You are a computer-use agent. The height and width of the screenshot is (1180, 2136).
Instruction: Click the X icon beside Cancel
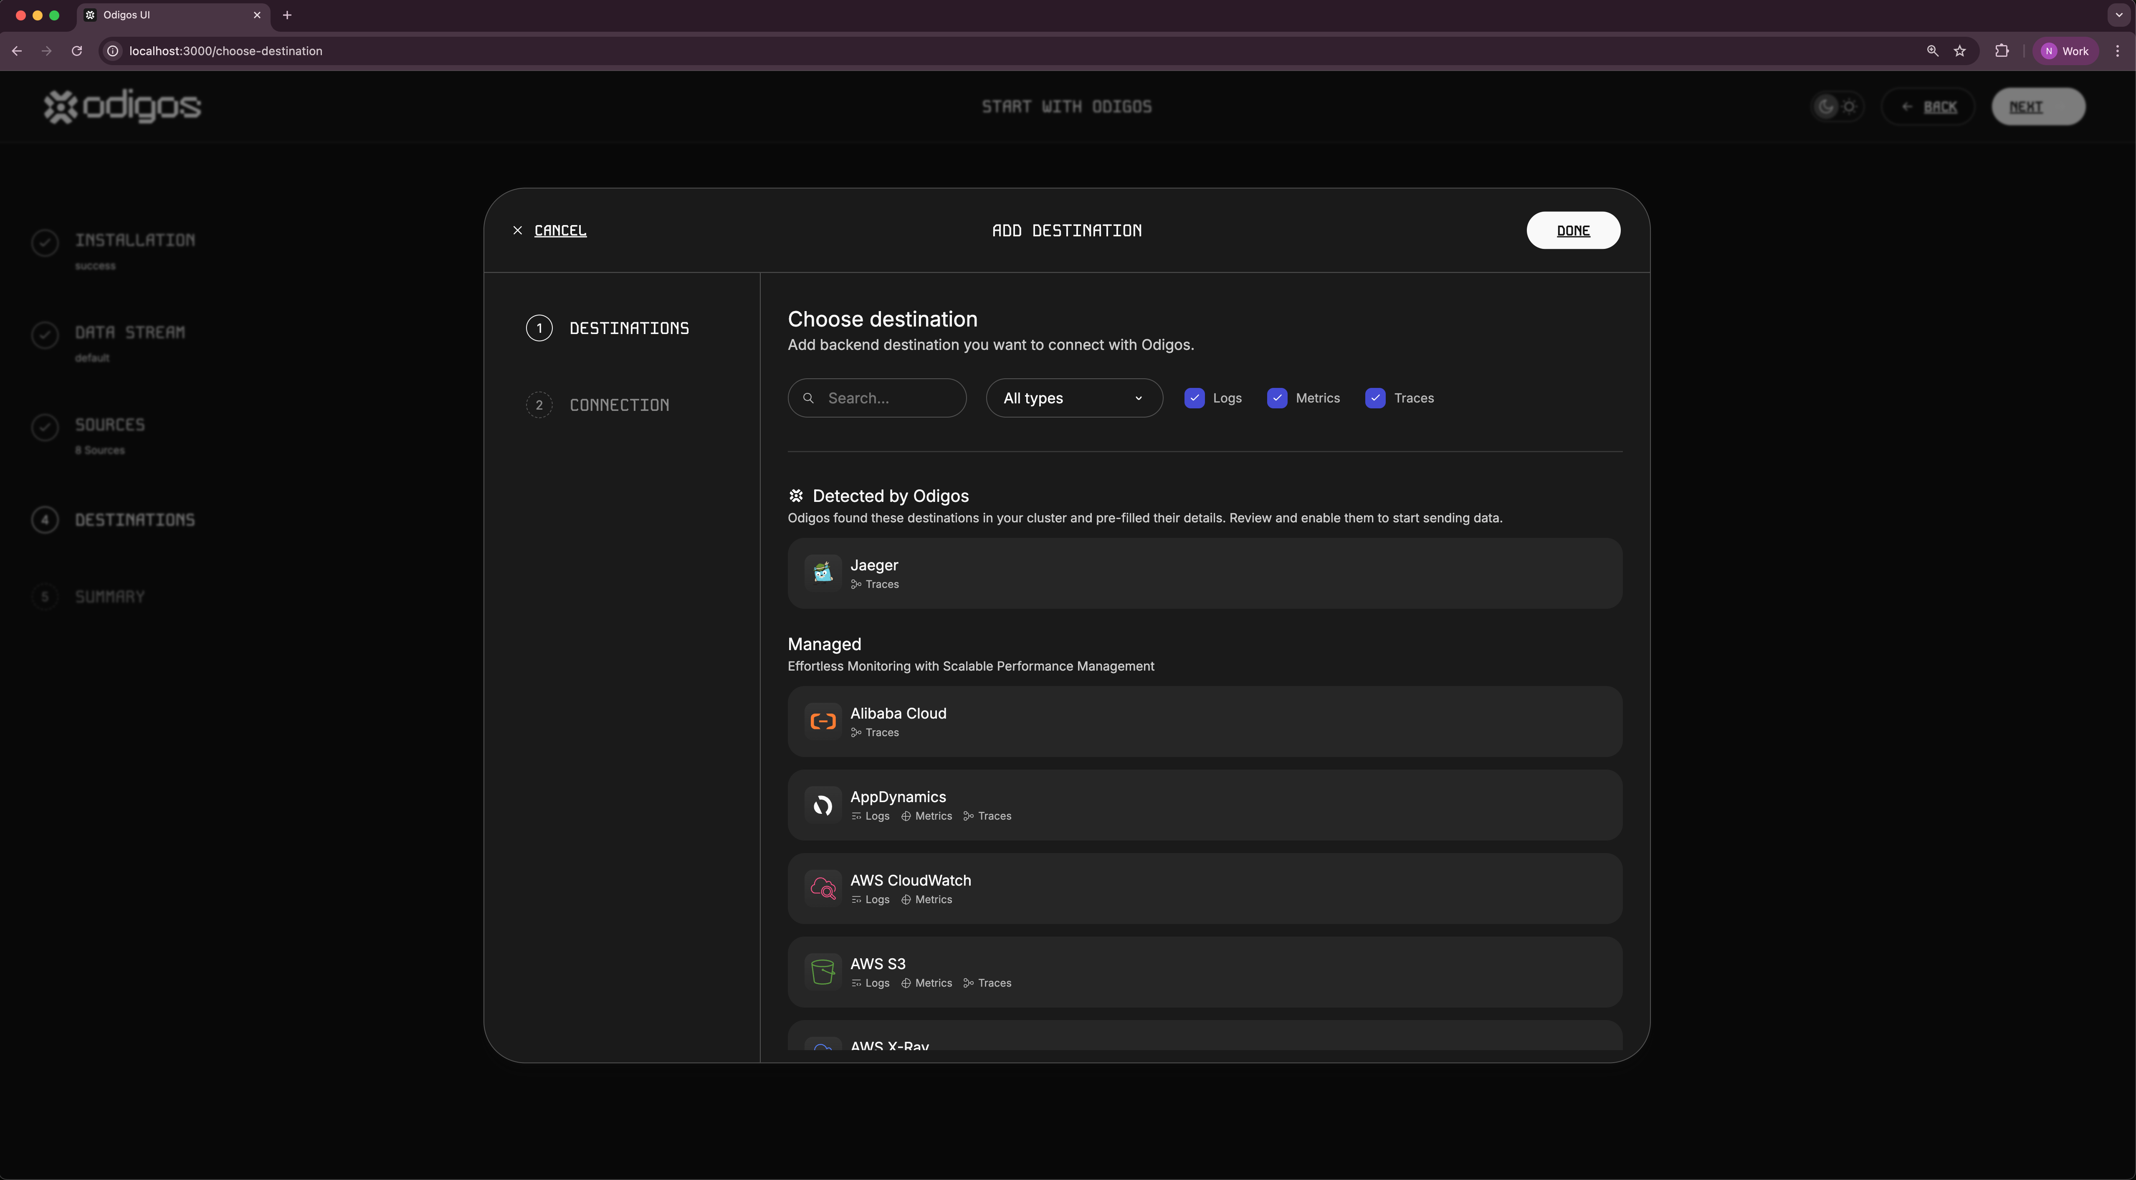[517, 230]
